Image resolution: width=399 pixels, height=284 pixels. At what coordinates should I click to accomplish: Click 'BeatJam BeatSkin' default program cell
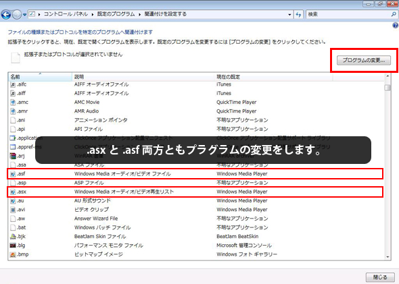click(x=237, y=236)
